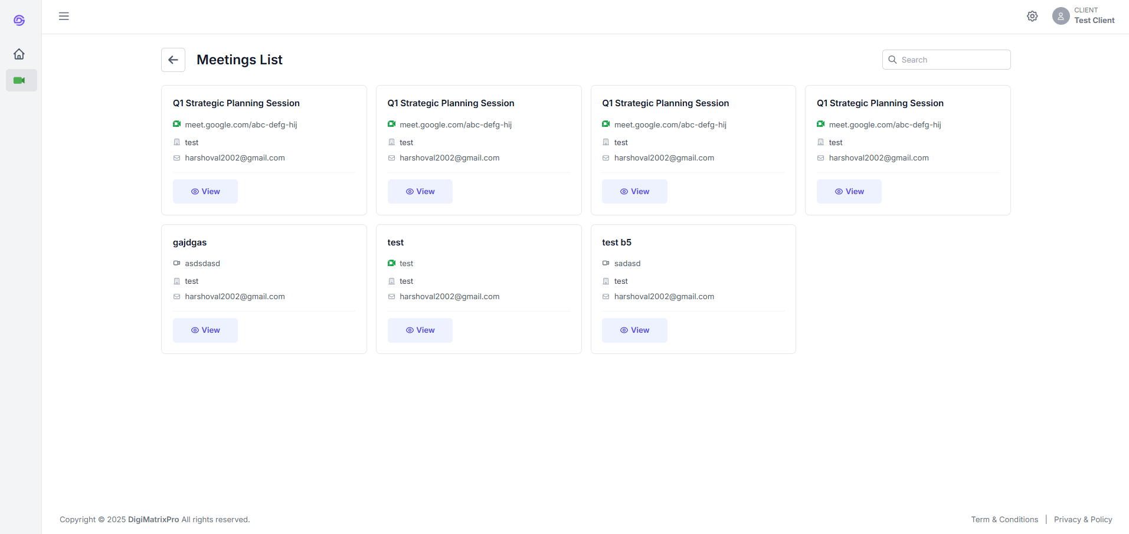View the third Q1 Strategic Planning Session

[634, 191]
